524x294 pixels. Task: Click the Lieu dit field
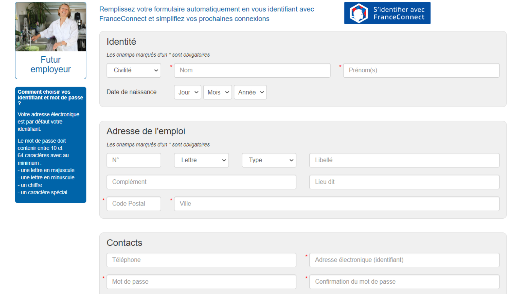[404, 182]
